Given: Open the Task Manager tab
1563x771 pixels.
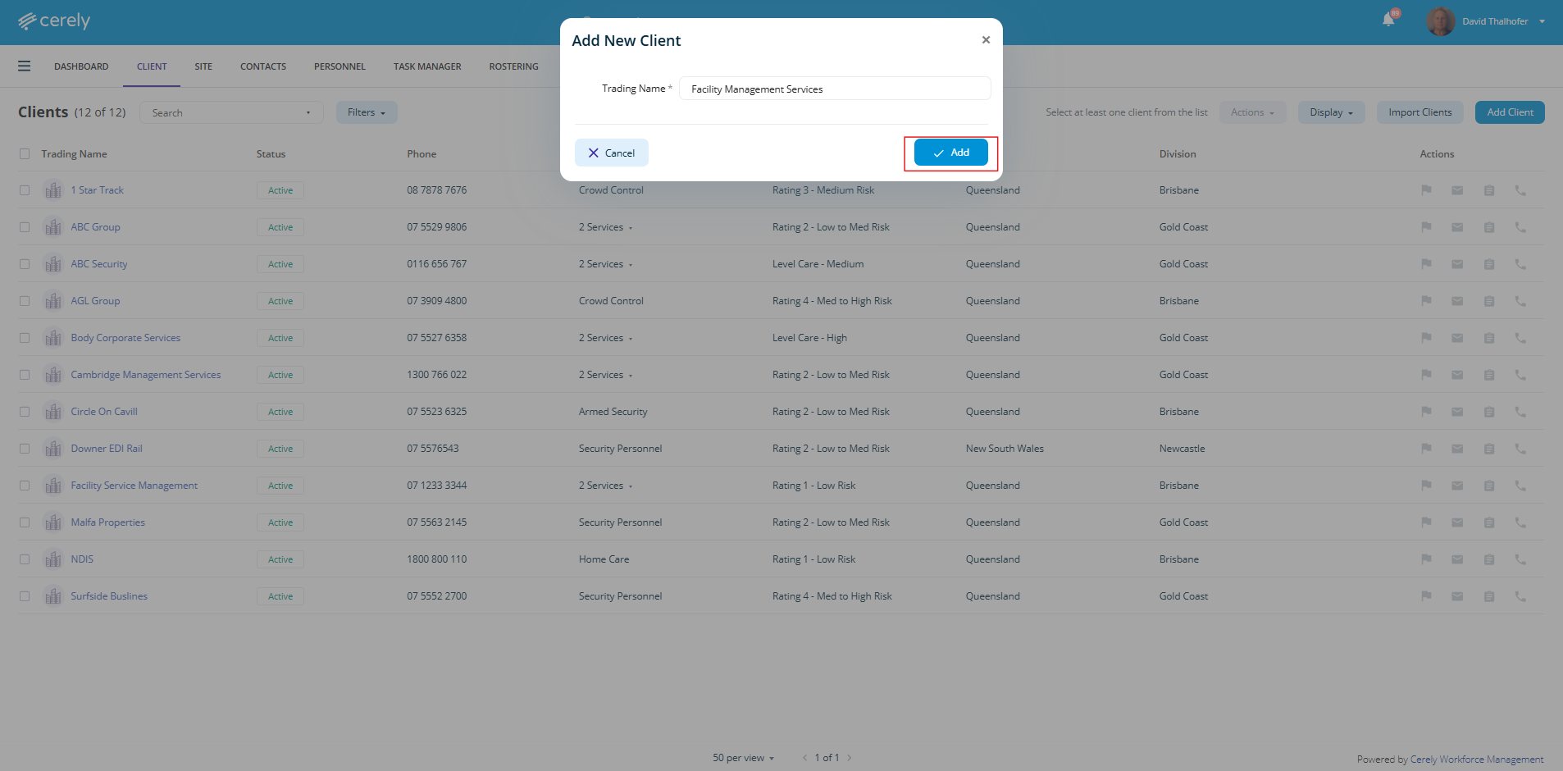Looking at the screenshot, I should 427,66.
